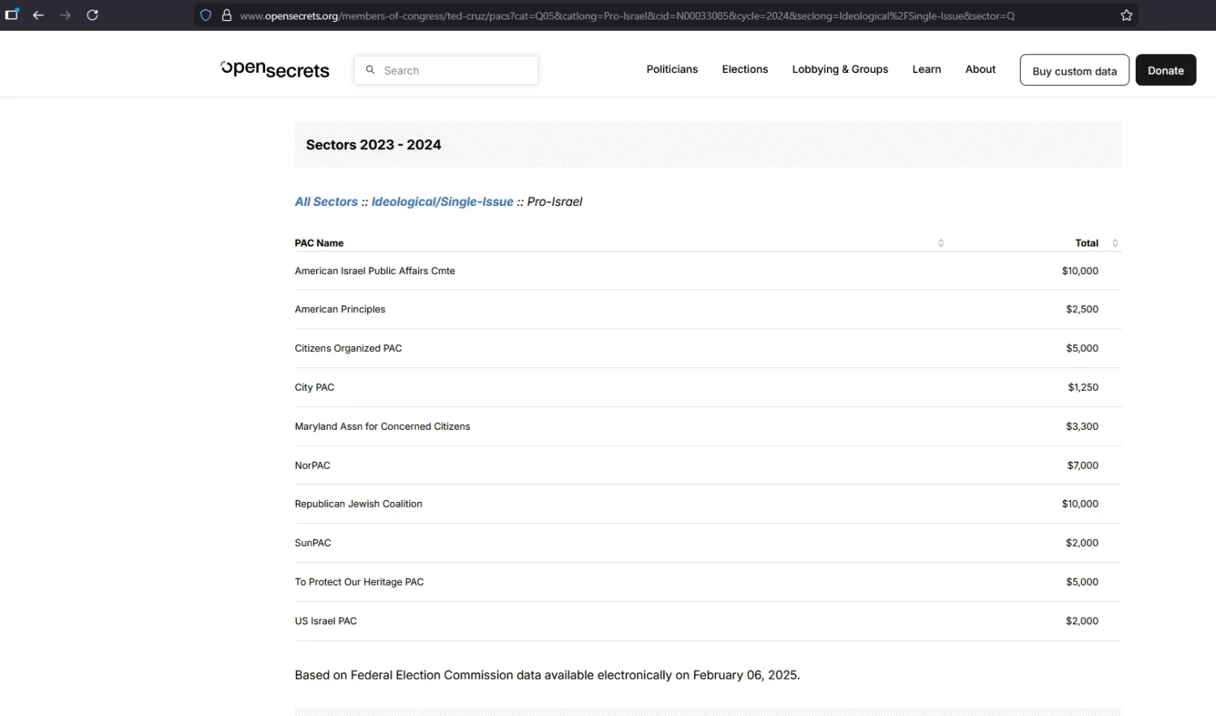Screen dimensions: 1216x716
Task: Bookmark this page with the star icon
Action: point(1126,15)
